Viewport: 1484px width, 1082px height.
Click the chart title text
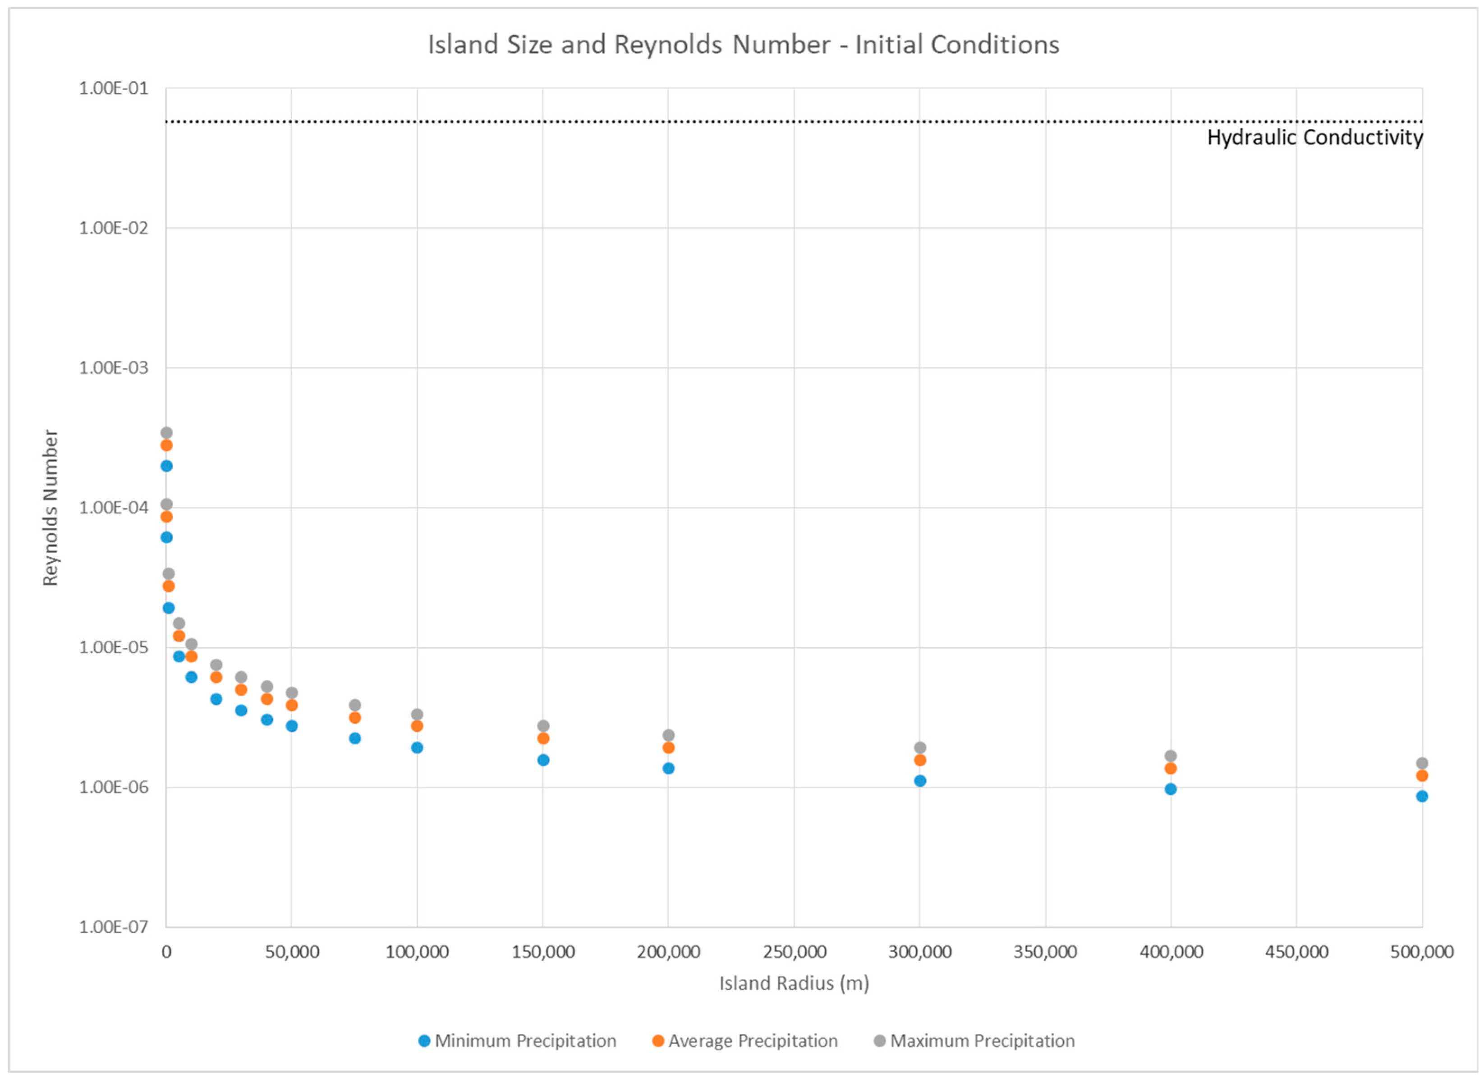point(743,45)
